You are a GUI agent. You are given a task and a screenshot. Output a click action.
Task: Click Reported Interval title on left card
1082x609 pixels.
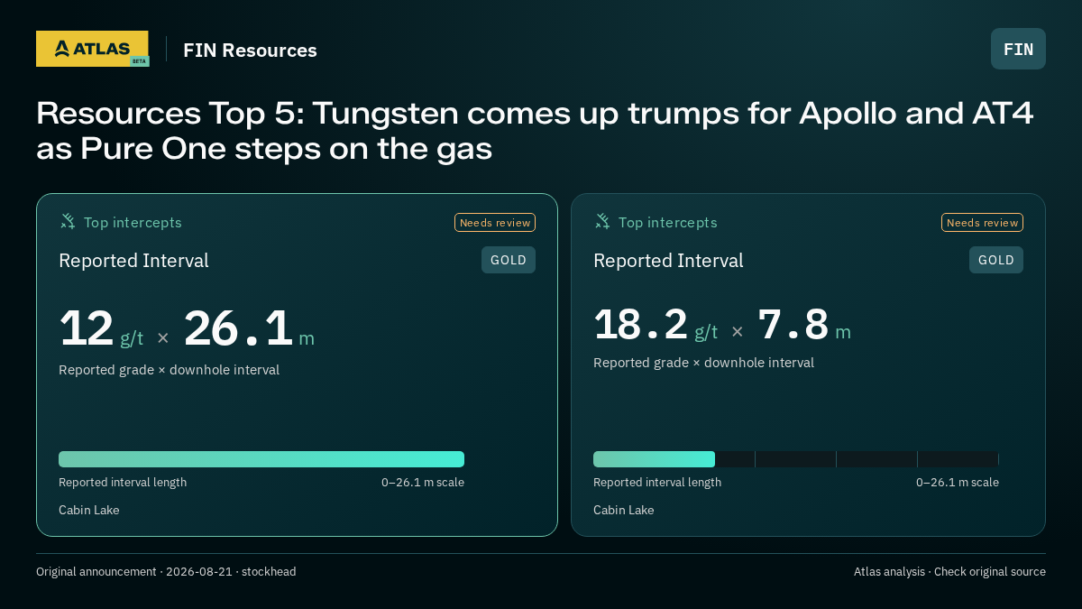(133, 261)
